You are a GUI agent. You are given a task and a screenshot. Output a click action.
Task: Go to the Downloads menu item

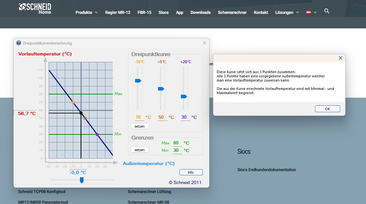[200, 12]
